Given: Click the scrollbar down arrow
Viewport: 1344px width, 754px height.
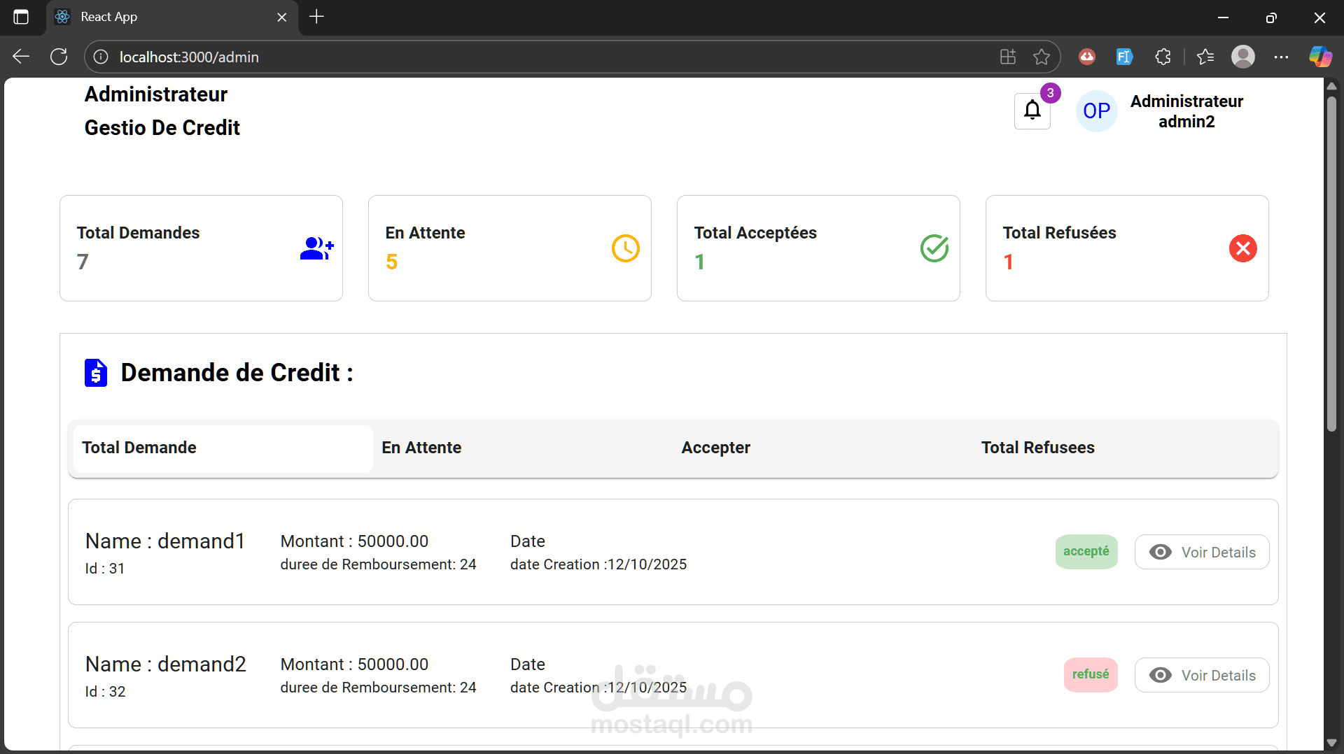Looking at the screenshot, I should pyautogui.click(x=1331, y=743).
